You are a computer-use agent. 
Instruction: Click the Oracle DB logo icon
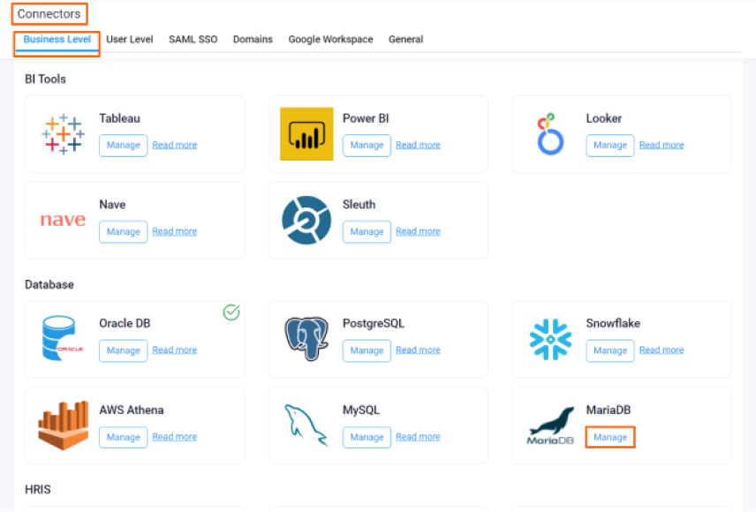63,338
